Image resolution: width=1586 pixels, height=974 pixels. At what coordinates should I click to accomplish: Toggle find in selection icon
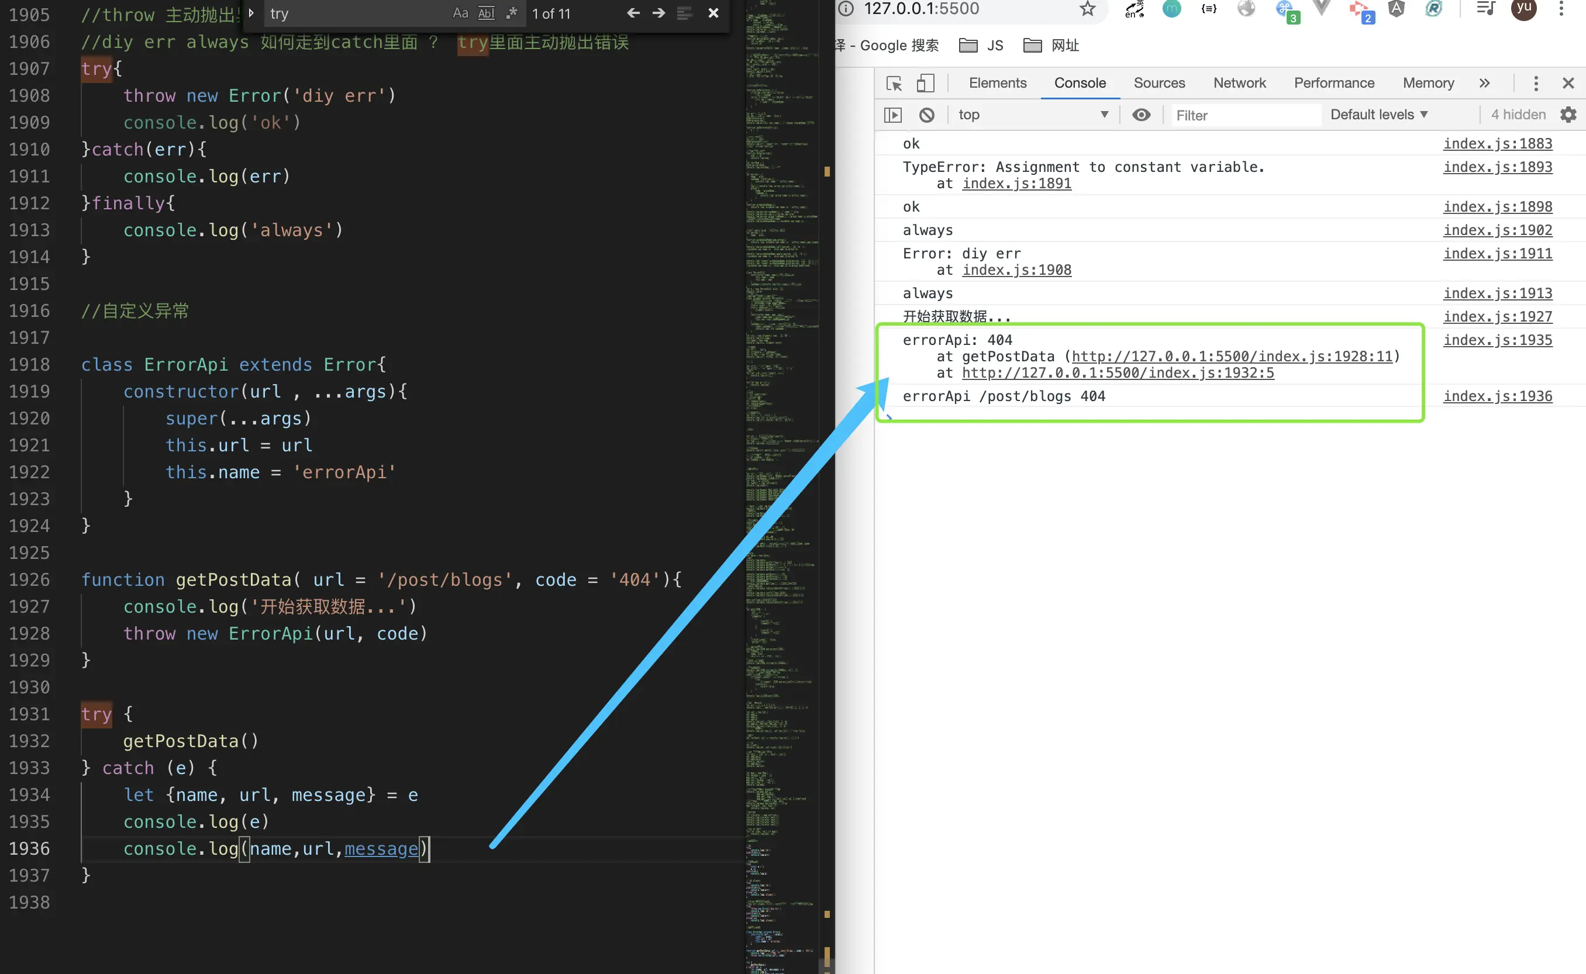(684, 13)
